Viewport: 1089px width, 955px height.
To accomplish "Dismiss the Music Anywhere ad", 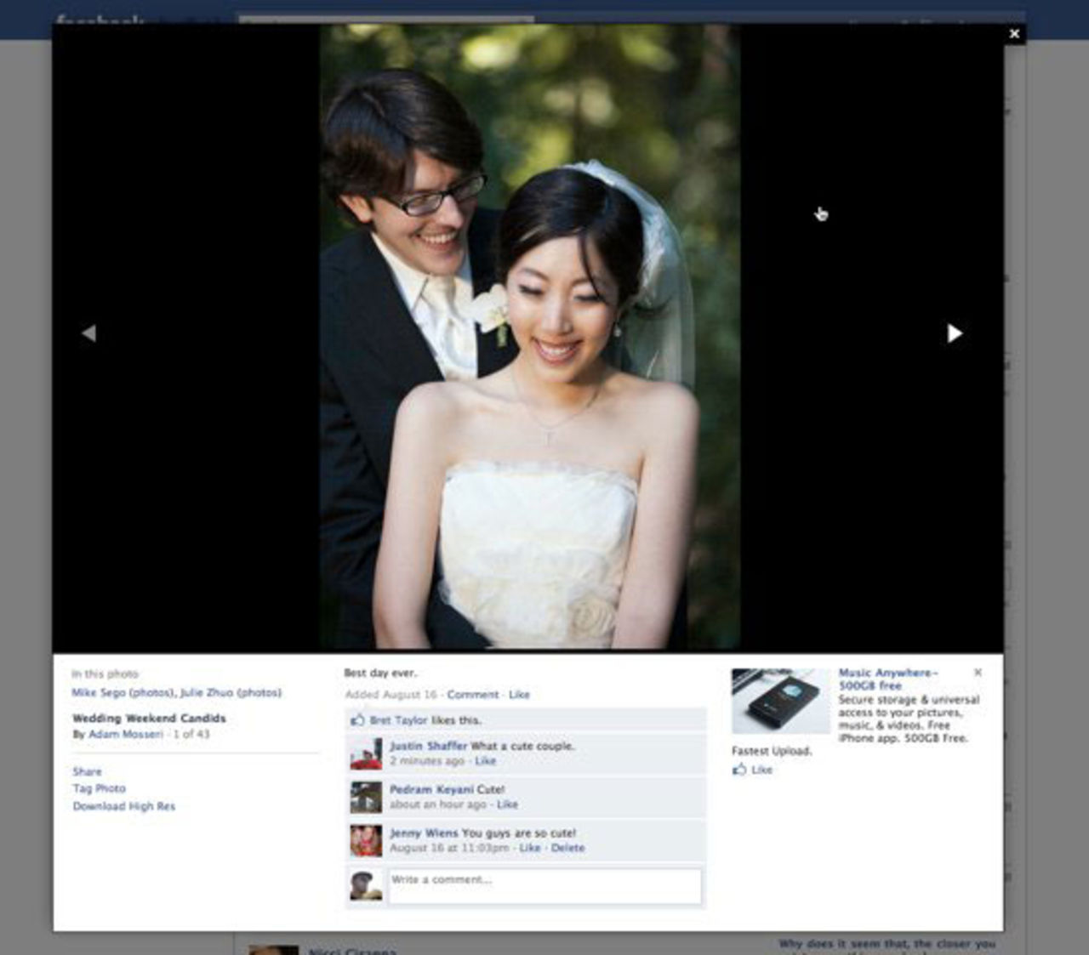I will click(978, 673).
